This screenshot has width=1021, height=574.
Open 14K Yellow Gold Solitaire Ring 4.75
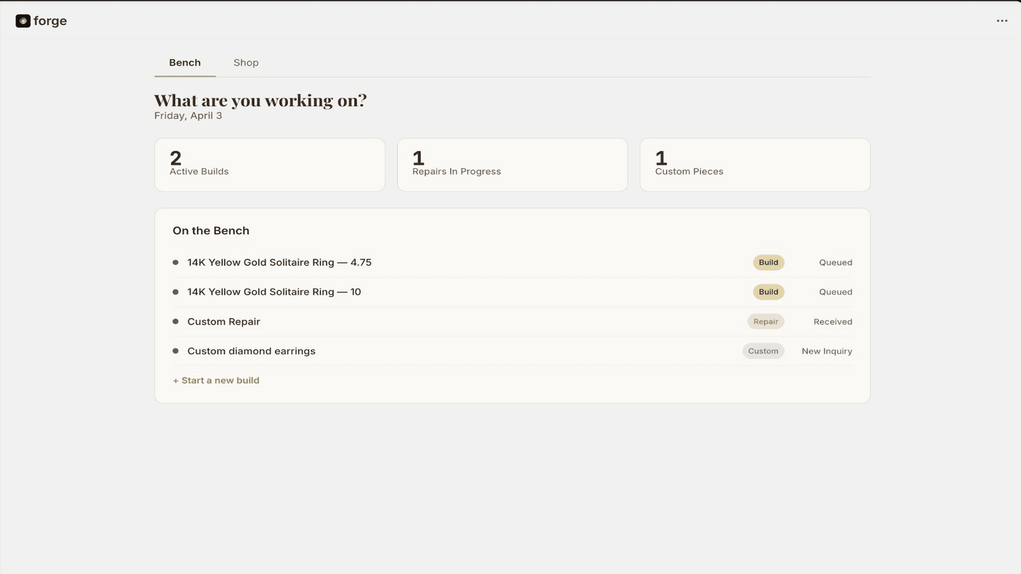point(512,262)
